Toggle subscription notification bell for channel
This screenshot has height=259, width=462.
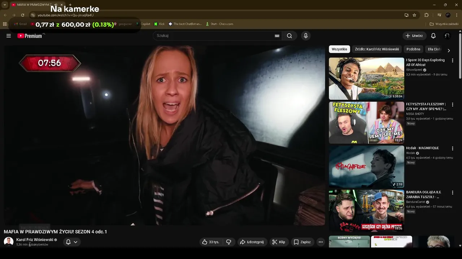(x=68, y=242)
